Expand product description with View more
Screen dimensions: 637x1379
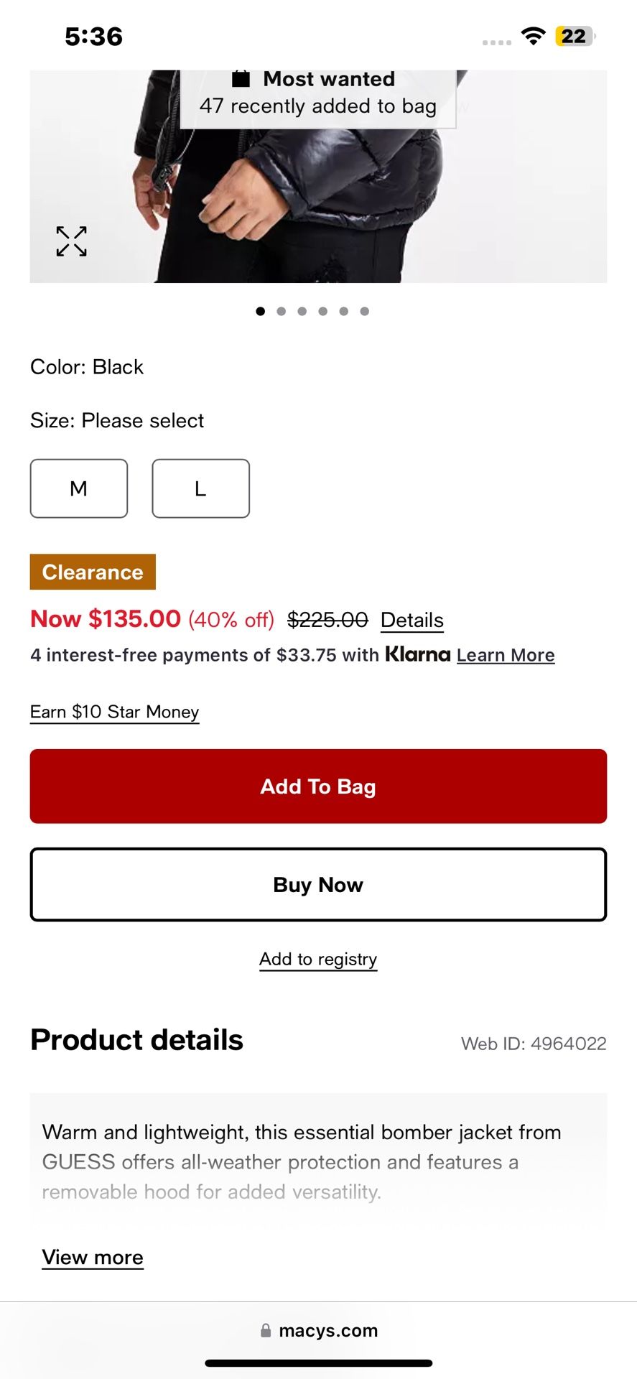pyautogui.click(x=93, y=1257)
